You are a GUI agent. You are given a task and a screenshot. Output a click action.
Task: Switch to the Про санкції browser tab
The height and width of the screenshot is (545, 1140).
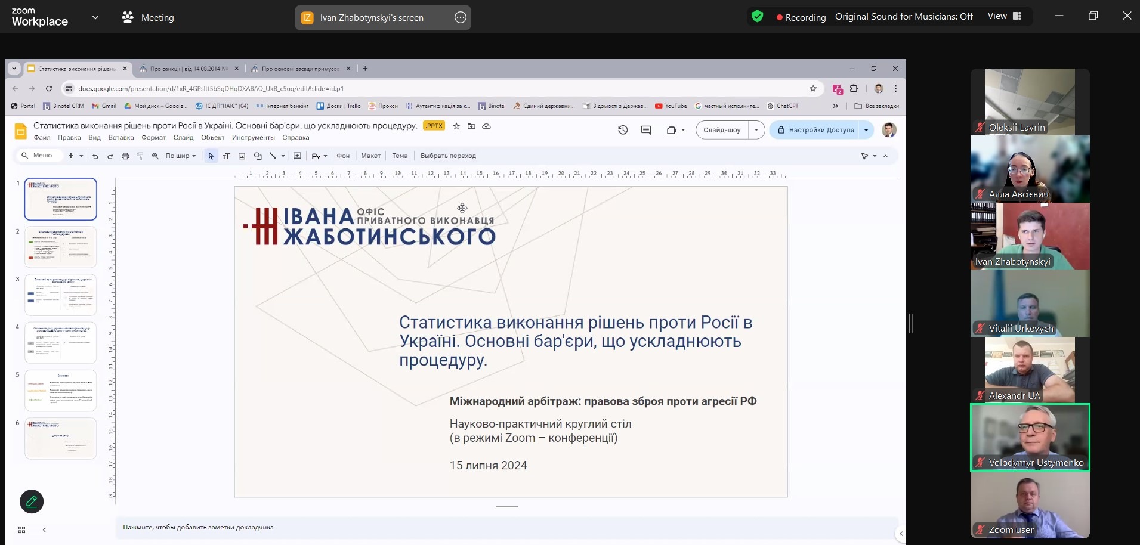click(188, 69)
